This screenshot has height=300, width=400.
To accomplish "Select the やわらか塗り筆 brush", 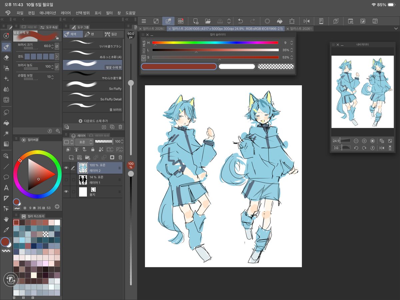I will click(x=92, y=75).
